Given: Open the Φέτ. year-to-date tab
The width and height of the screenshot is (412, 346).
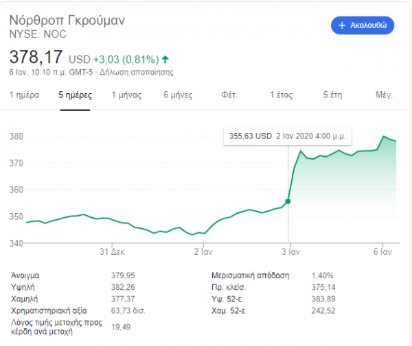Looking at the screenshot, I should (229, 95).
